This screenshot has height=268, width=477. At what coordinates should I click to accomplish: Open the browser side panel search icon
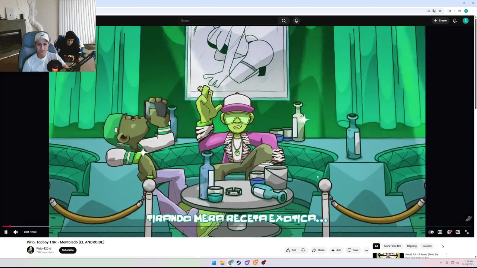click(x=449, y=11)
